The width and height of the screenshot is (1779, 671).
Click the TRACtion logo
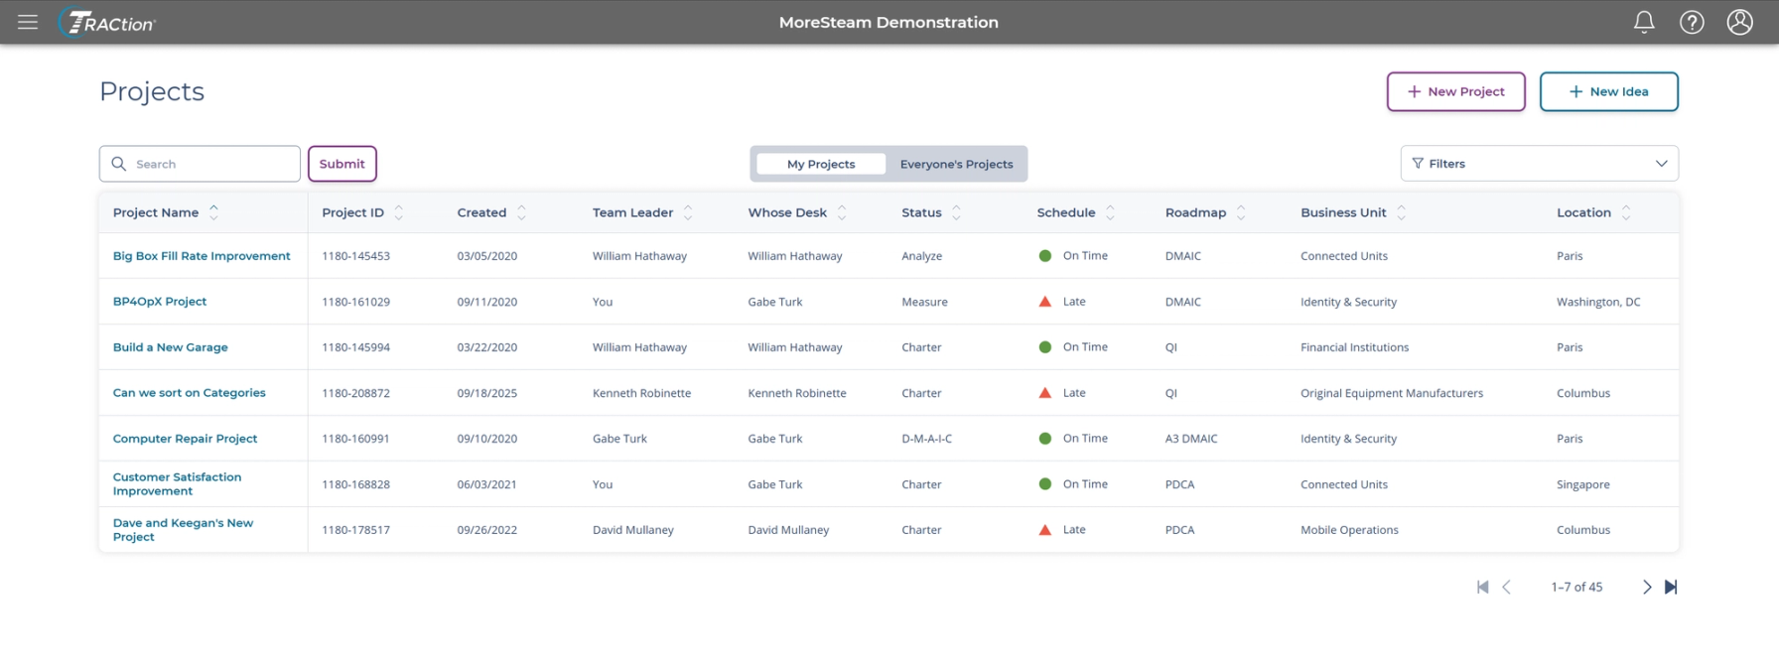[107, 22]
